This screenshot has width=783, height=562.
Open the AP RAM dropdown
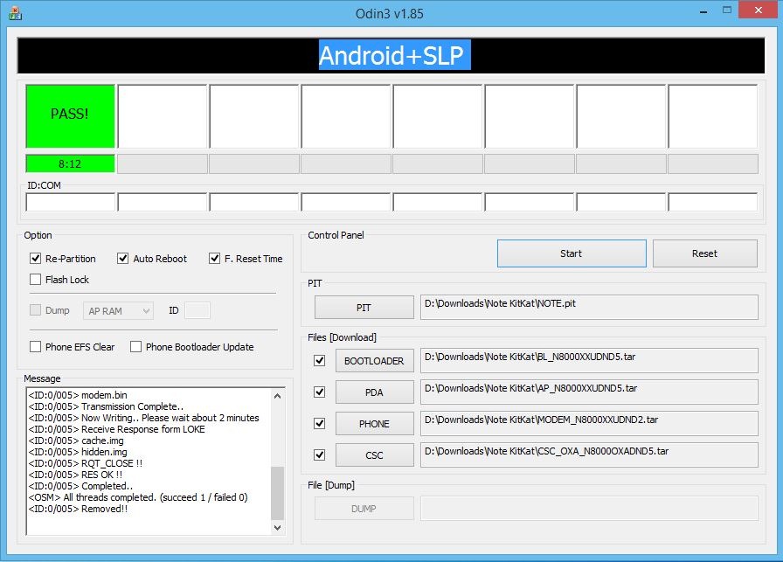118,311
